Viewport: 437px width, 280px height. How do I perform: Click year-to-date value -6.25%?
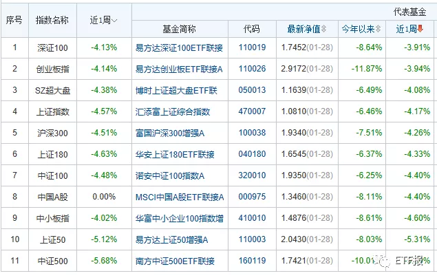[369, 175]
